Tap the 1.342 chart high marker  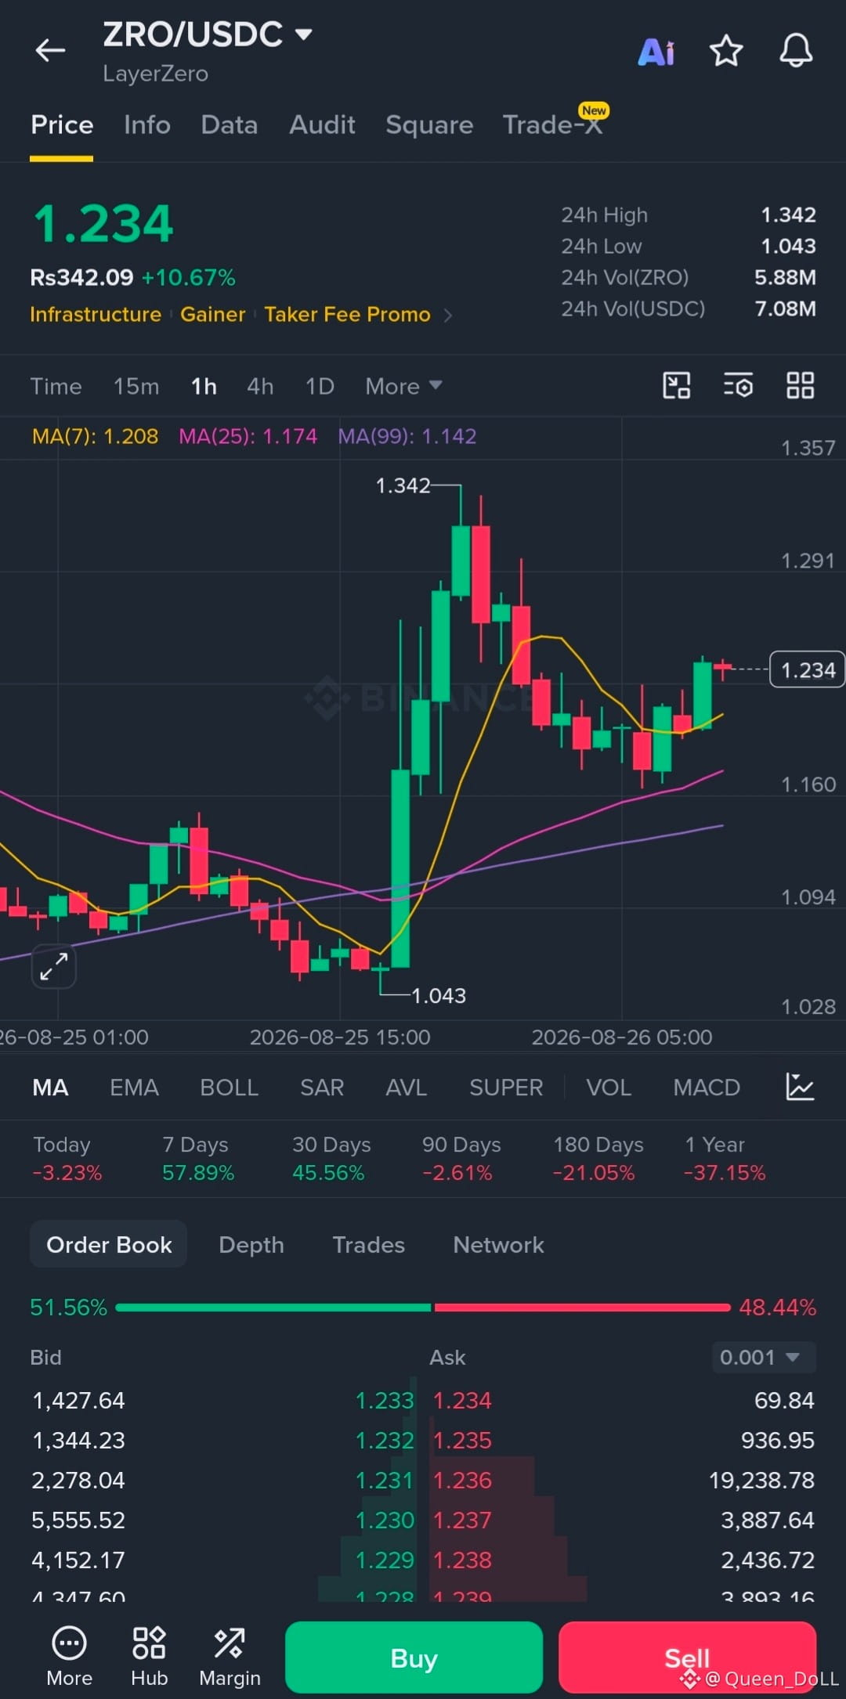403,486
